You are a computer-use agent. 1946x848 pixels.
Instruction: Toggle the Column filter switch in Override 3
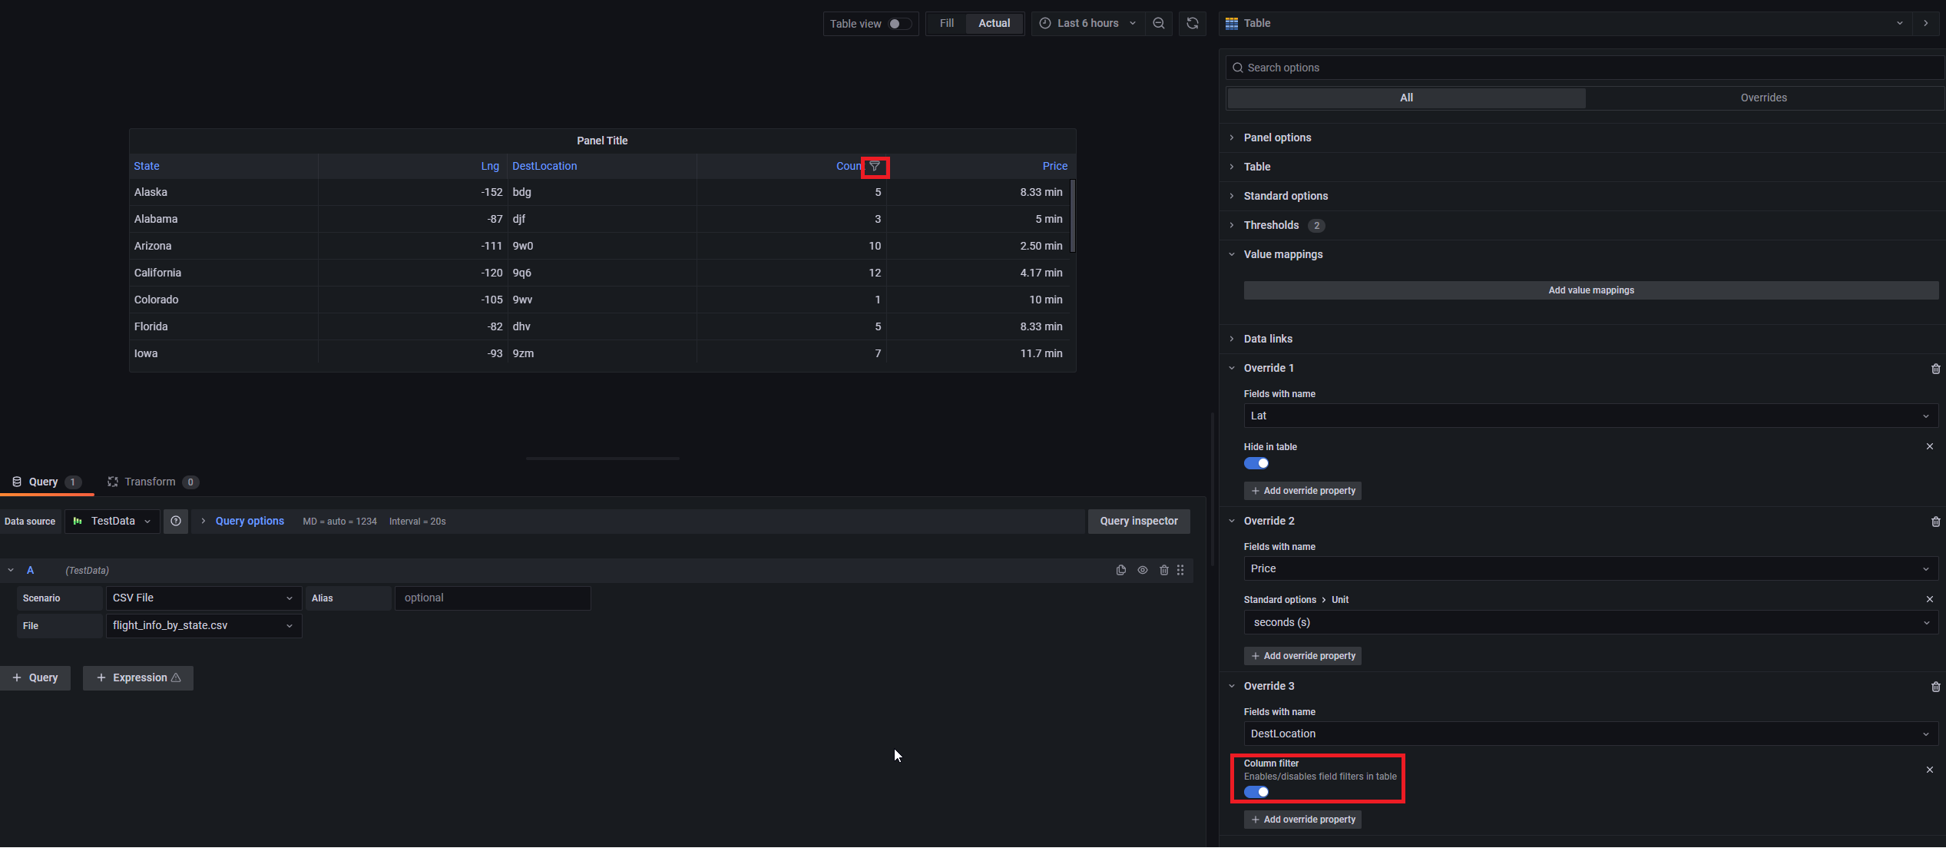[x=1256, y=792]
